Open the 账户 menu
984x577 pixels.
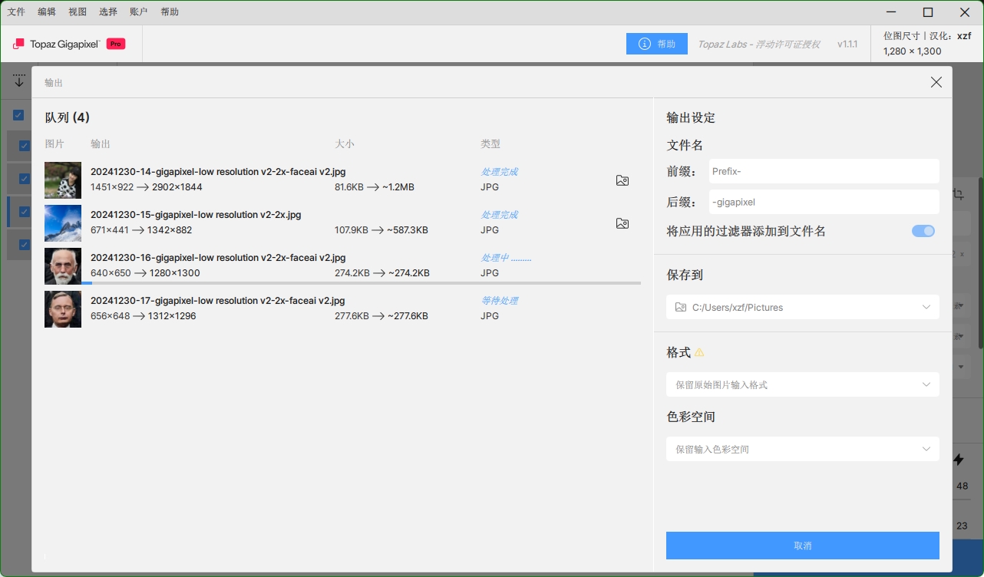point(139,12)
